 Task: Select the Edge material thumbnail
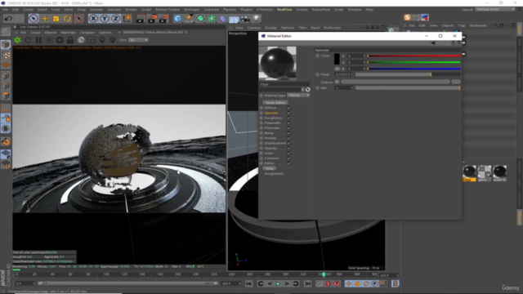[x=469, y=173]
